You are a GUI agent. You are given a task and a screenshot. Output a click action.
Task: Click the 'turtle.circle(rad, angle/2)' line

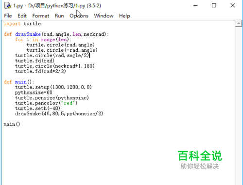coord(52,56)
